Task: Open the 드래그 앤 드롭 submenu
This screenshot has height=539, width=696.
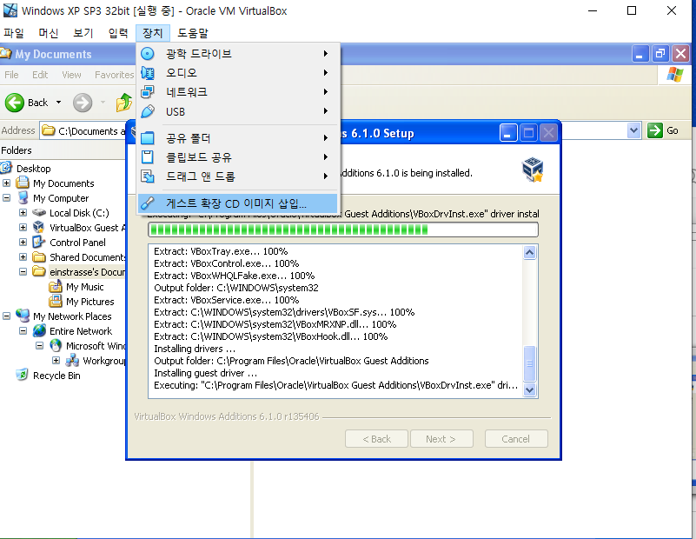Action: [237, 176]
